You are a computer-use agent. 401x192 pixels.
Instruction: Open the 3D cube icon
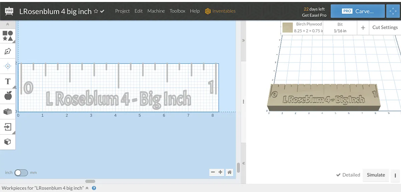[8, 142]
